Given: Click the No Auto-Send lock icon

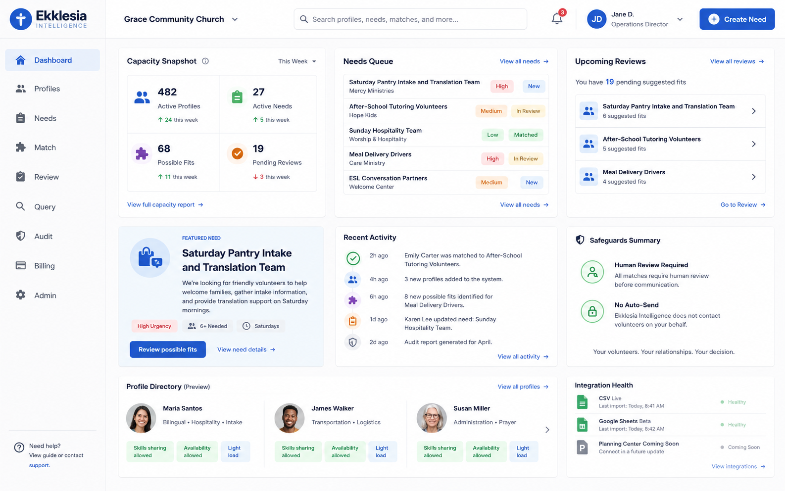Looking at the screenshot, I should point(592,312).
